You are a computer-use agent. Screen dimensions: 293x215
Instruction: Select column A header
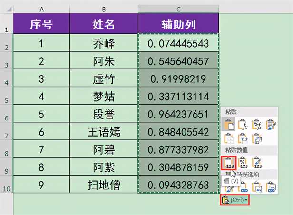coord(41,9)
